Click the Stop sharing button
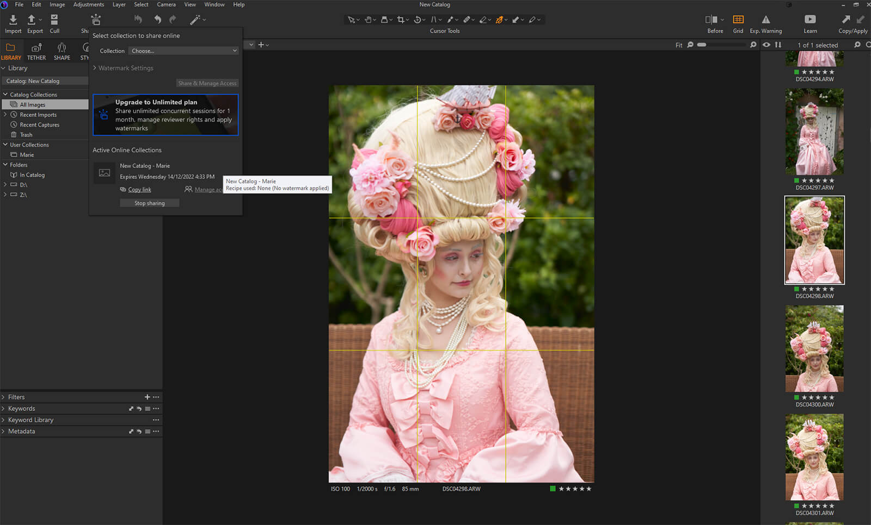This screenshot has width=871, height=525. 149,203
